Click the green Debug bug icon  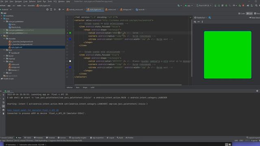coord(226,5)
